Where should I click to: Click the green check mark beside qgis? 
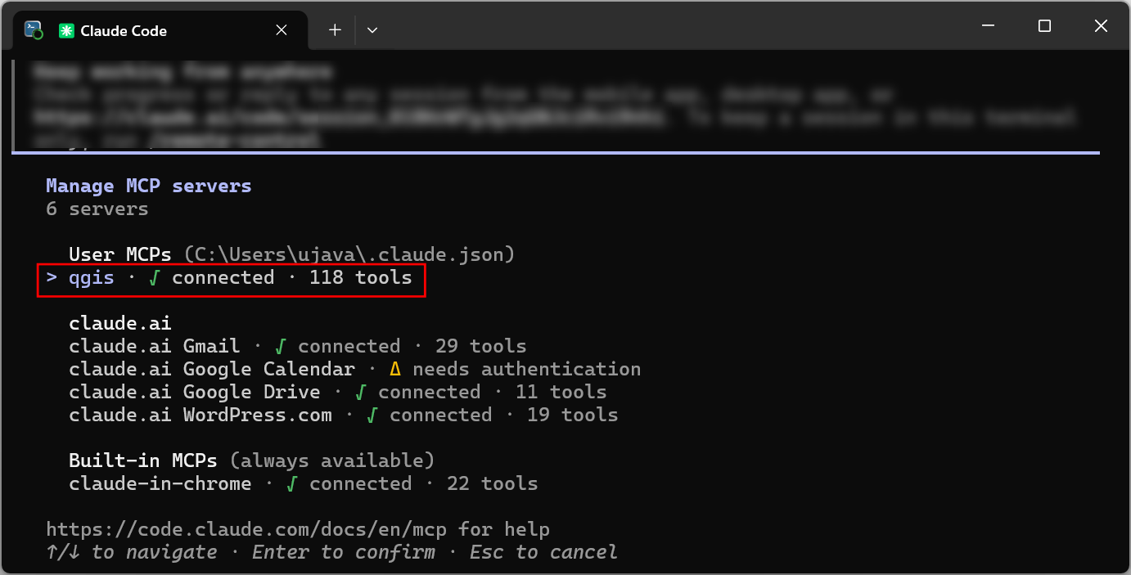click(x=154, y=277)
